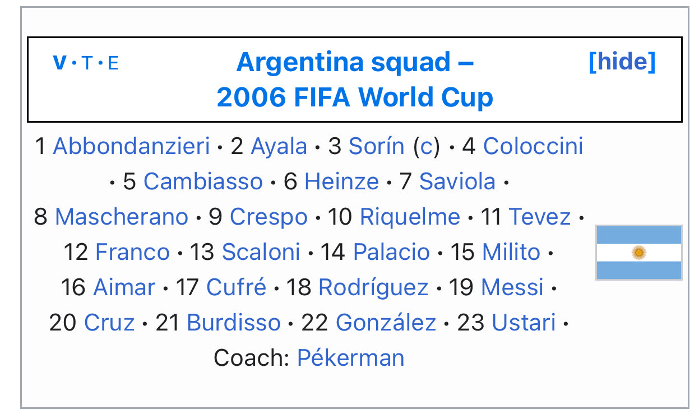699x419 pixels.
Task: Click the Crespo link
Action: click(x=269, y=217)
